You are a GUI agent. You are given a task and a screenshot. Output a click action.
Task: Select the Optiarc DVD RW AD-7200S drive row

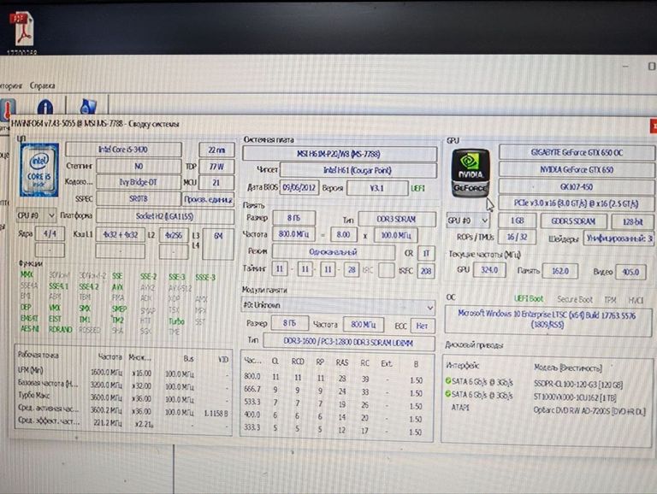tap(547, 409)
